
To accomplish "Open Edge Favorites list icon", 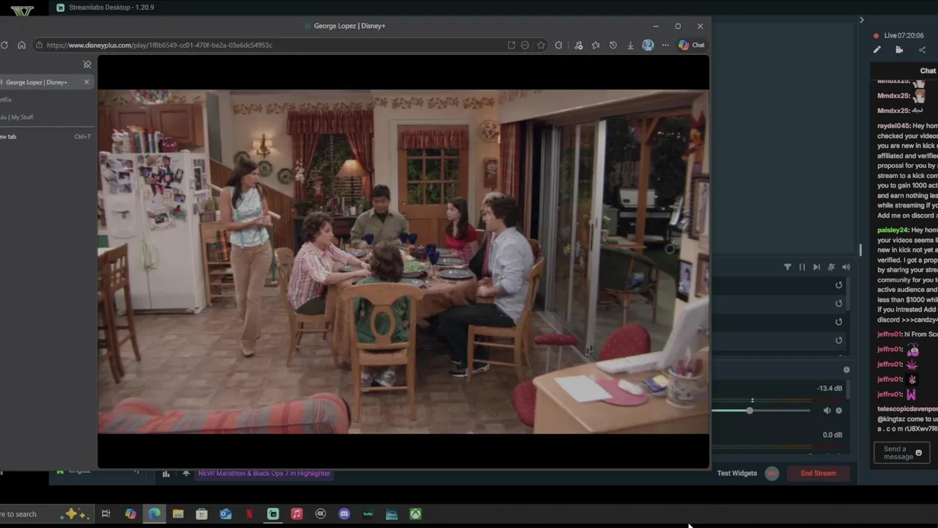I will tap(595, 45).
